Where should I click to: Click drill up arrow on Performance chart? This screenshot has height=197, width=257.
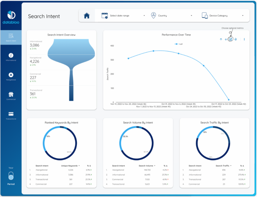pyautogui.click(x=221, y=39)
